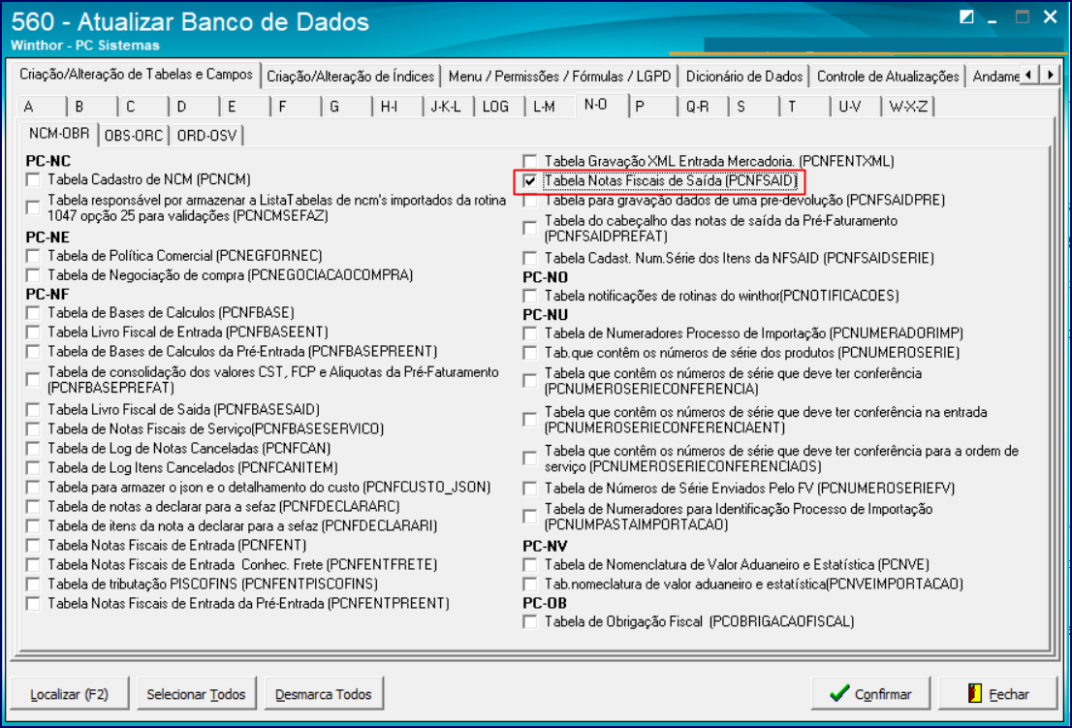Enable Tabela de tributação PISCOFINS checkbox
The height and width of the screenshot is (728, 1072).
point(33,584)
